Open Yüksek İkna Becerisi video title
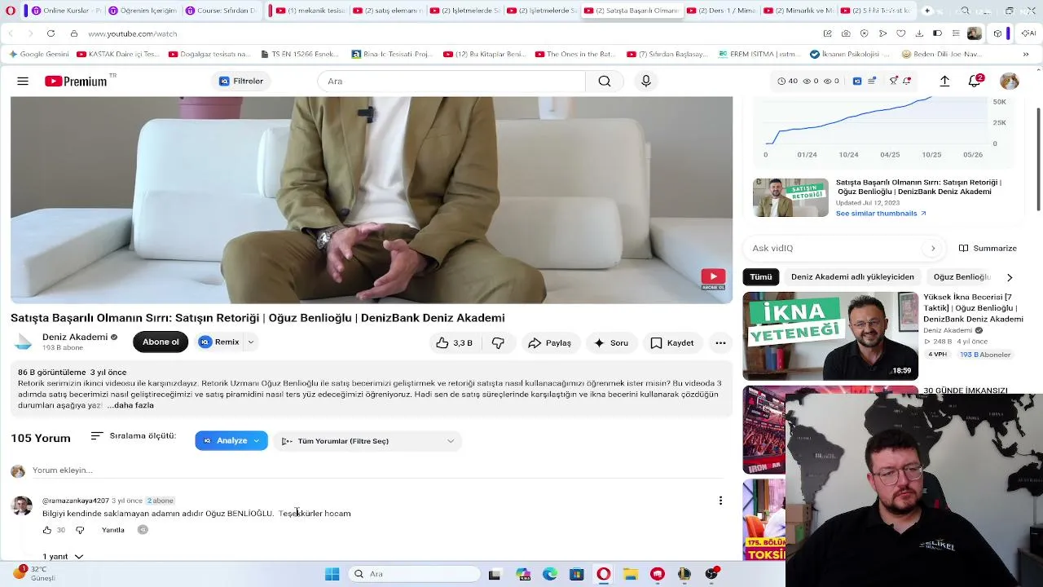 (973, 308)
